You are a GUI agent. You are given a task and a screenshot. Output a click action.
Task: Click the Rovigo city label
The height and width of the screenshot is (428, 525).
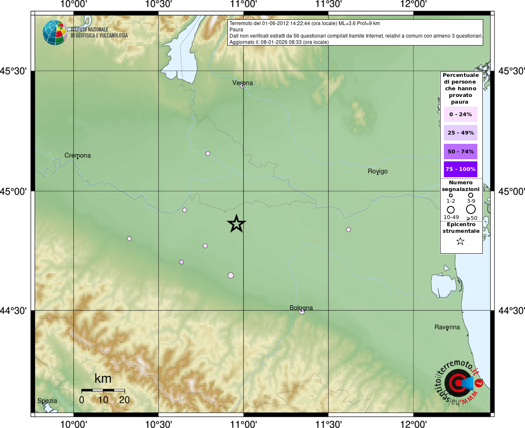(377, 171)
